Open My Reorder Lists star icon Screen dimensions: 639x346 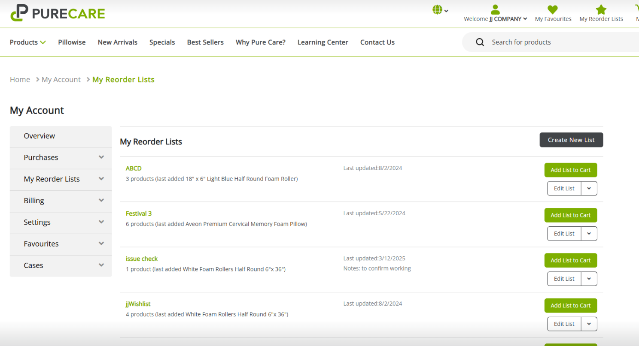click(x=601, y=10)
